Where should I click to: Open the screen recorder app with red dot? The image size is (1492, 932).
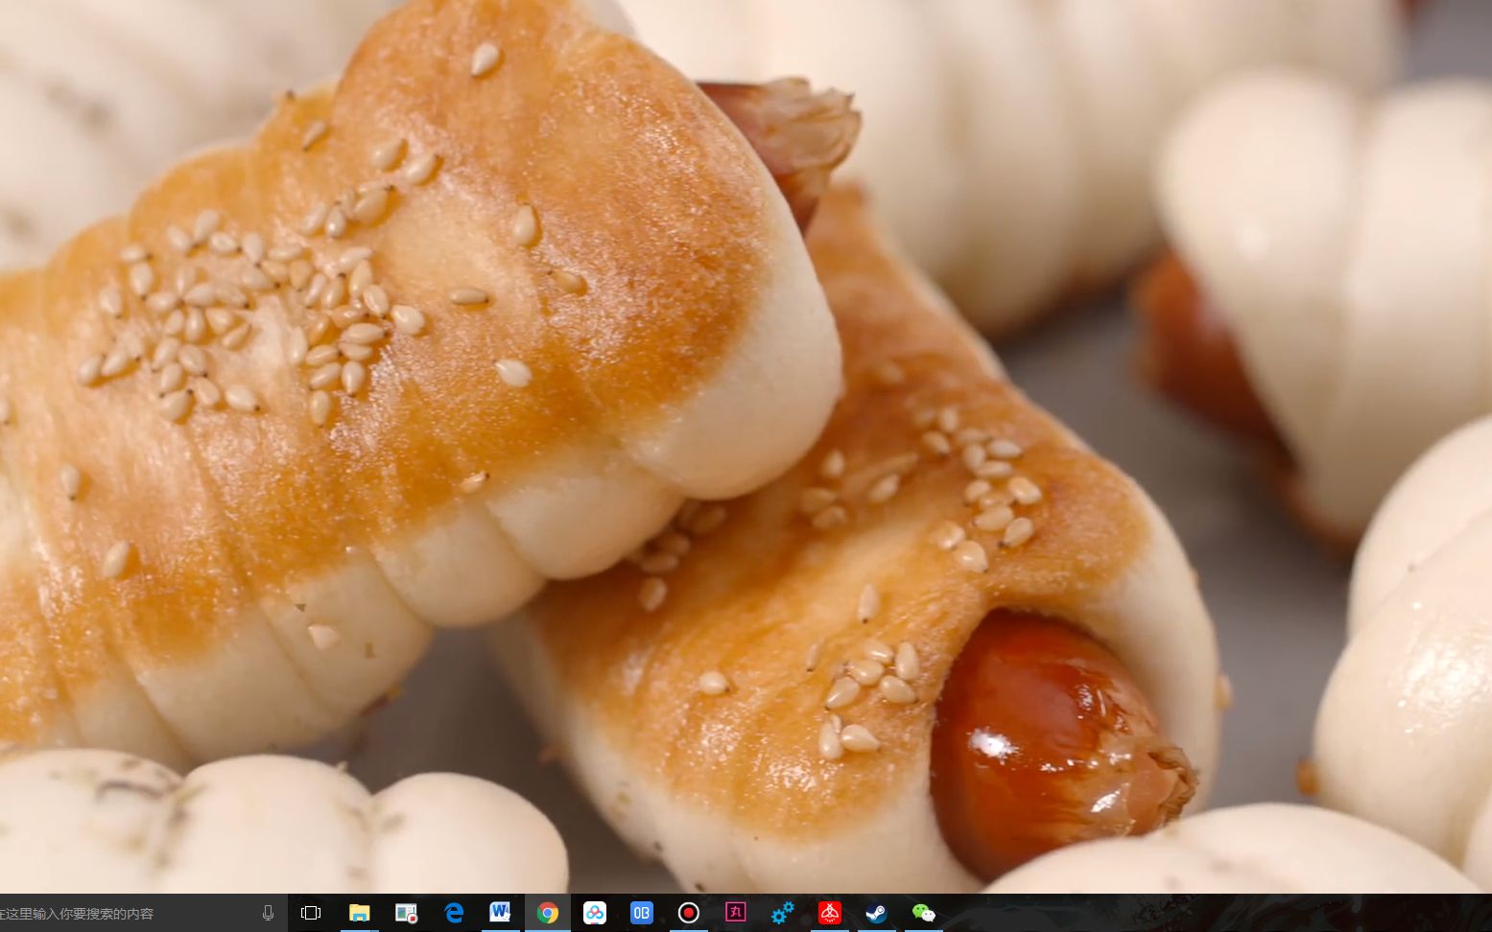coord(688,913)
